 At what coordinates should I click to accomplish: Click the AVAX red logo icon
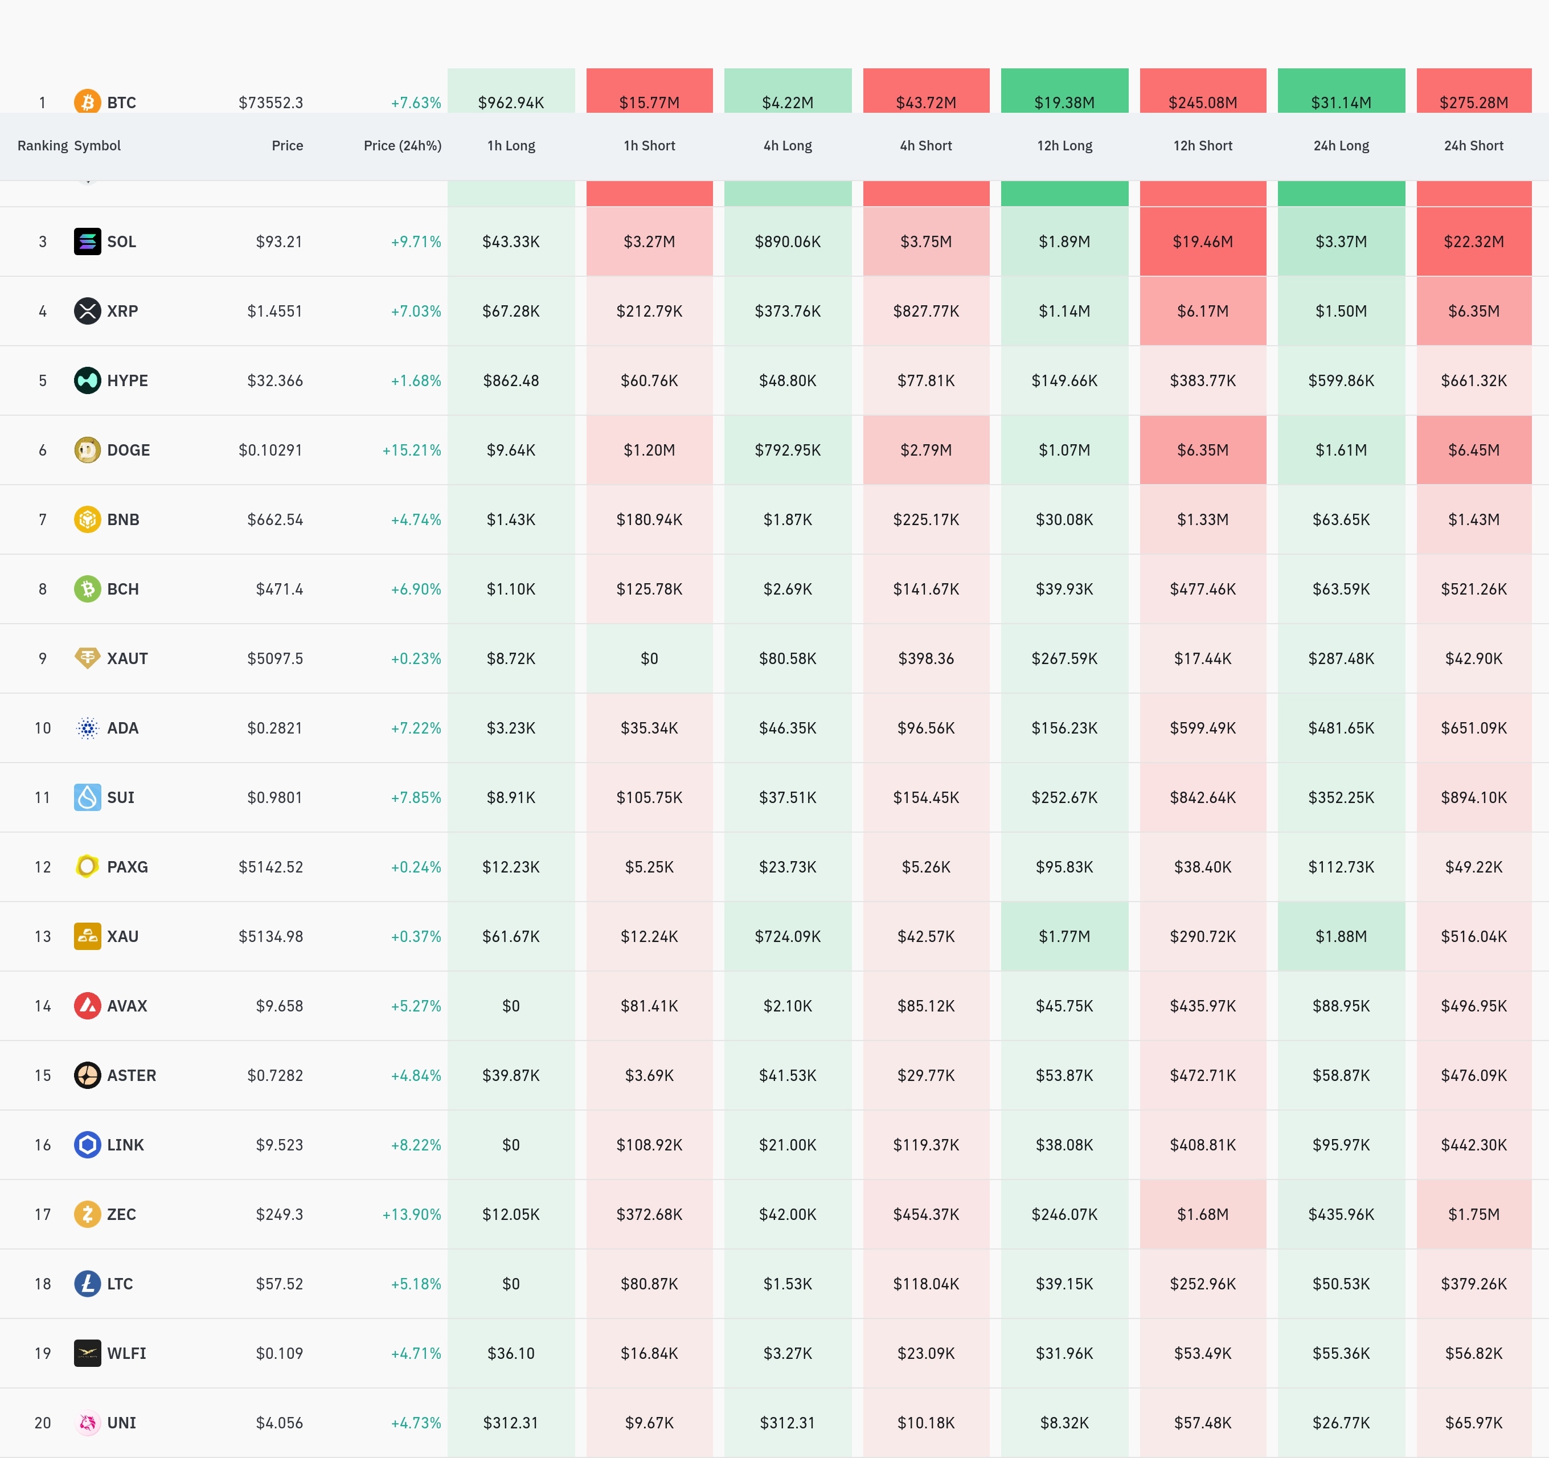(x=87, y=1005)
